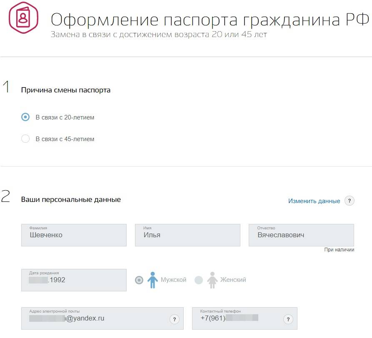Open the Изменить данные link
The height and width of the screenshot is (338, 372).
point(314,201)
